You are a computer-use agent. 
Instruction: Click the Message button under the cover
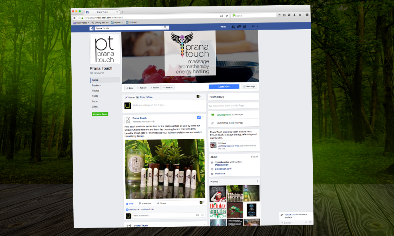pyautogui.click(x=249, y=86)
